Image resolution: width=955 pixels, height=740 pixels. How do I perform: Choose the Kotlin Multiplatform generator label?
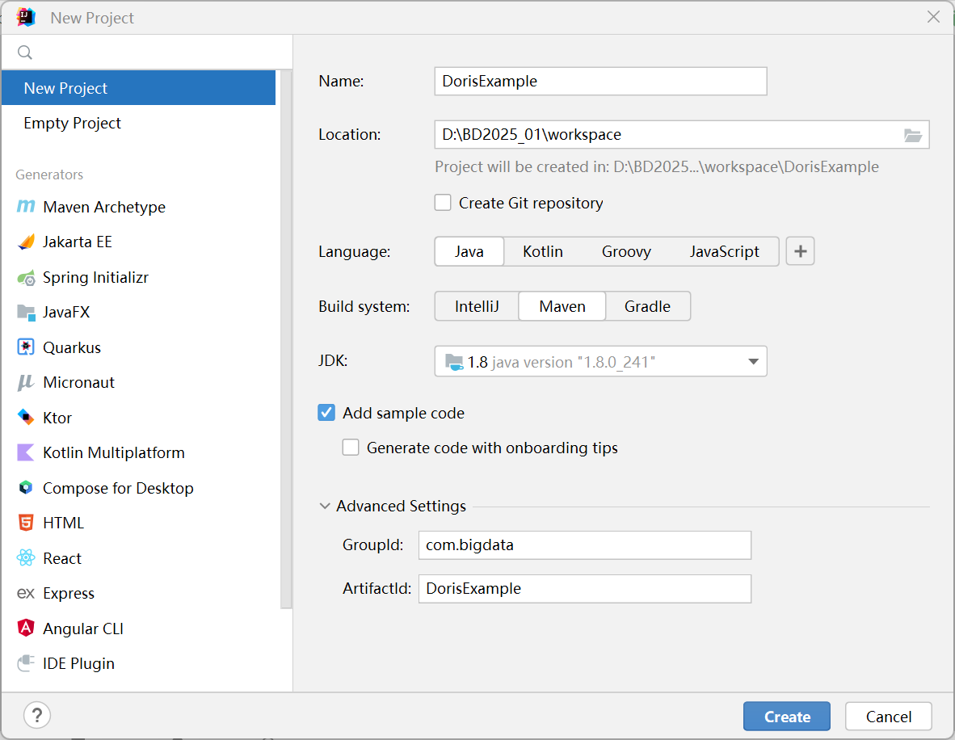pyautogui.click(x=114, y=453)
